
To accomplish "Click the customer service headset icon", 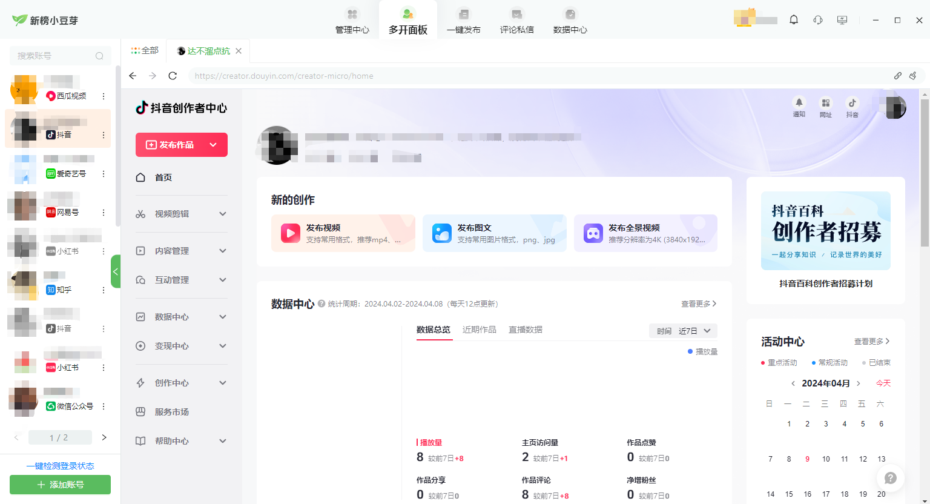I will pos(818,20).
